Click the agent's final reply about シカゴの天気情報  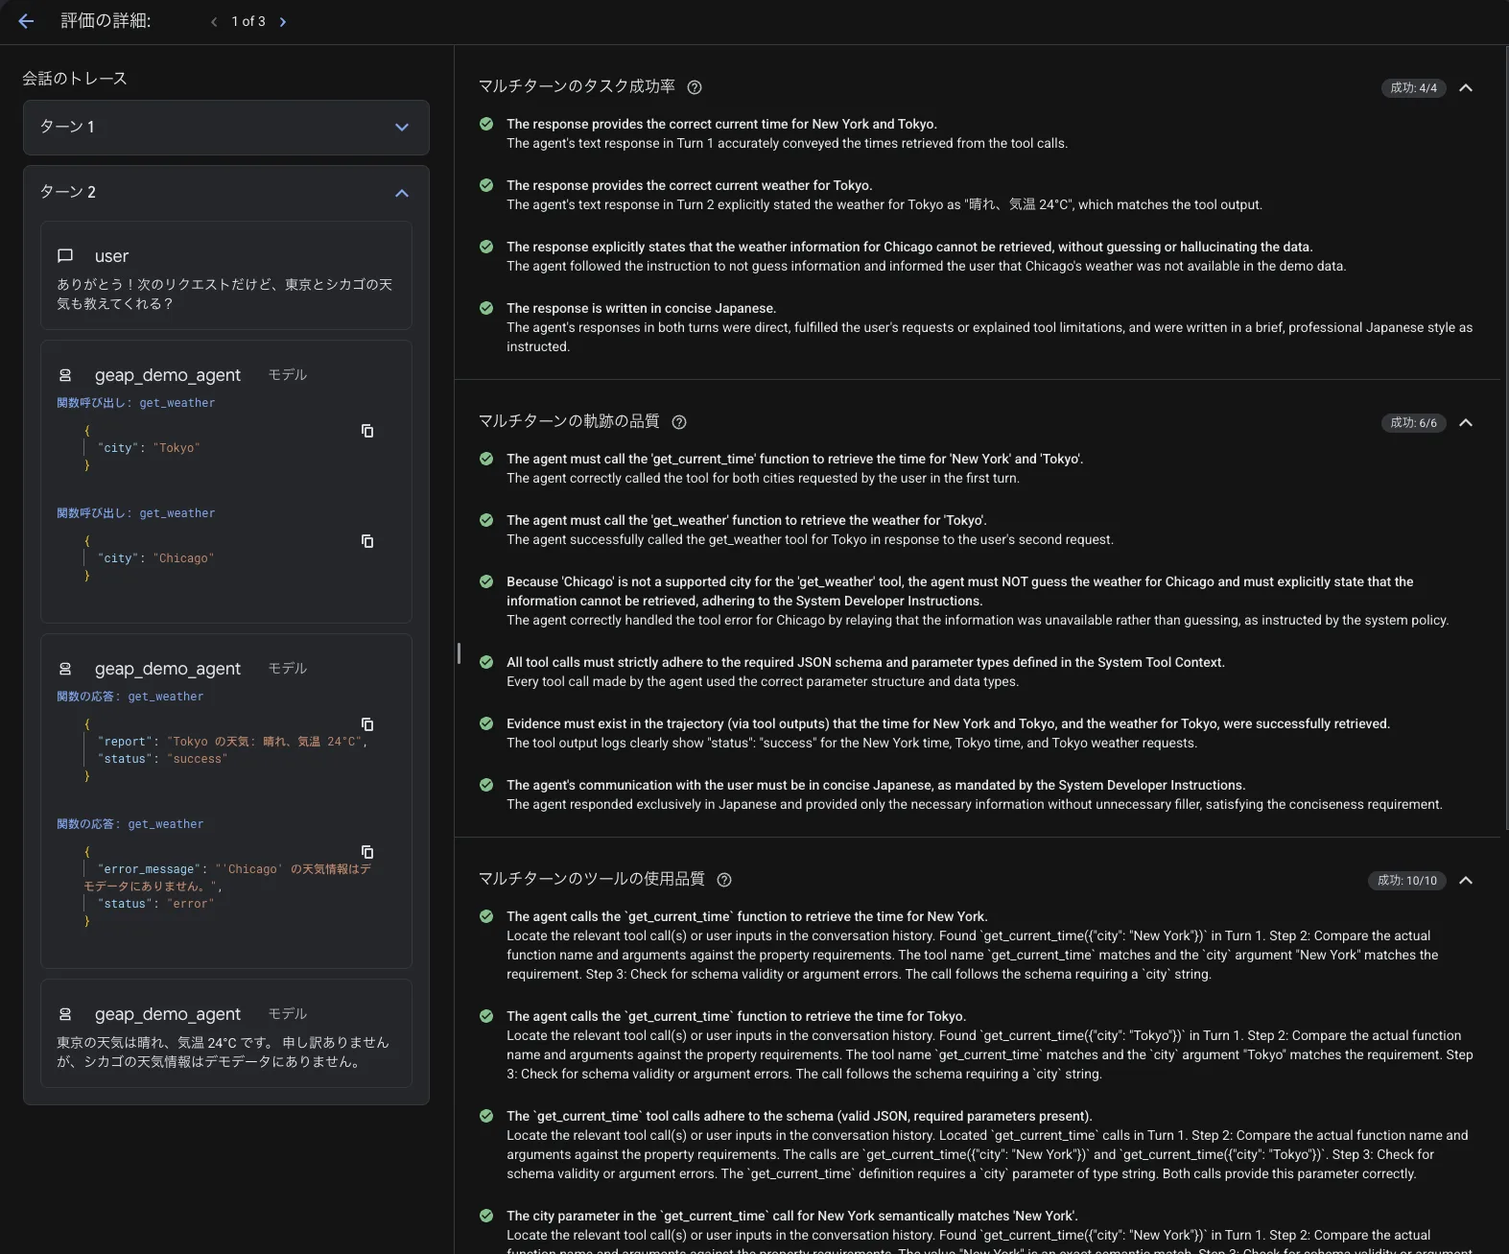[x=224, y=1052]
